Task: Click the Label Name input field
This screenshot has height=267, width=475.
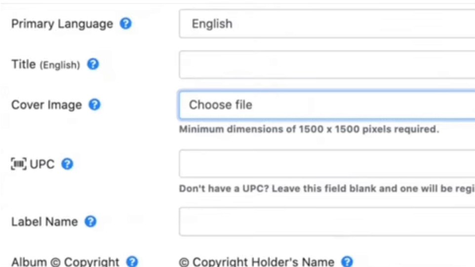Action: (x=327, y=222)
